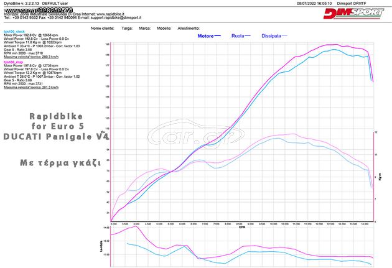Viewport: 392px width, 268px height.
Task: Click the 'Rapidbike' caption text
Action: pyautogui.click(x=56, y=116)
